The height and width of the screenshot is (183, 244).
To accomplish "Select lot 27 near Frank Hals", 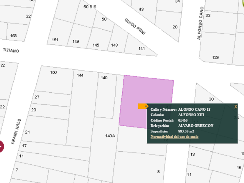I will click(x=37, y=97).
